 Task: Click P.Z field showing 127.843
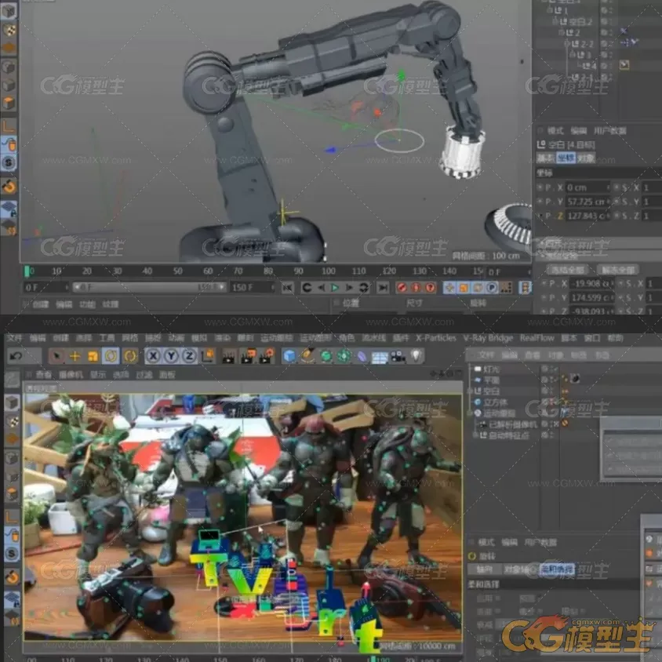click(587, 216)
